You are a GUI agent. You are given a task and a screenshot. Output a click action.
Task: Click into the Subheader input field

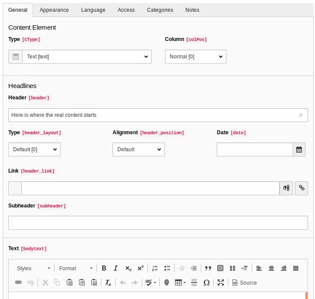point(158,223)
